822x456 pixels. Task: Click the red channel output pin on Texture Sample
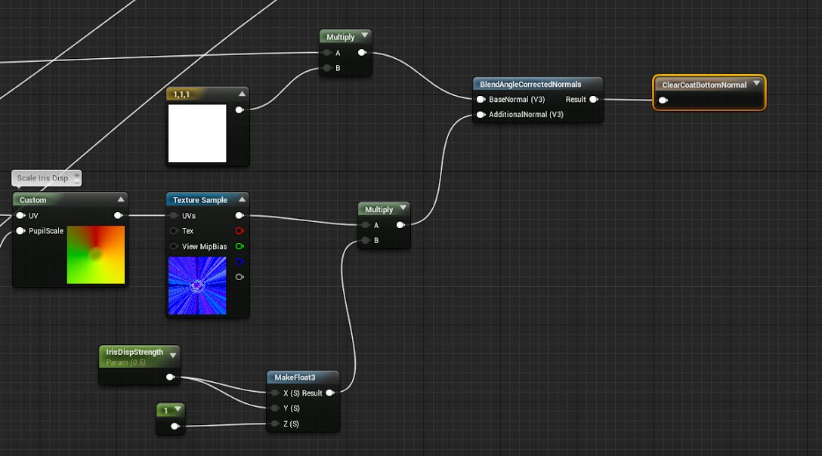239,231
